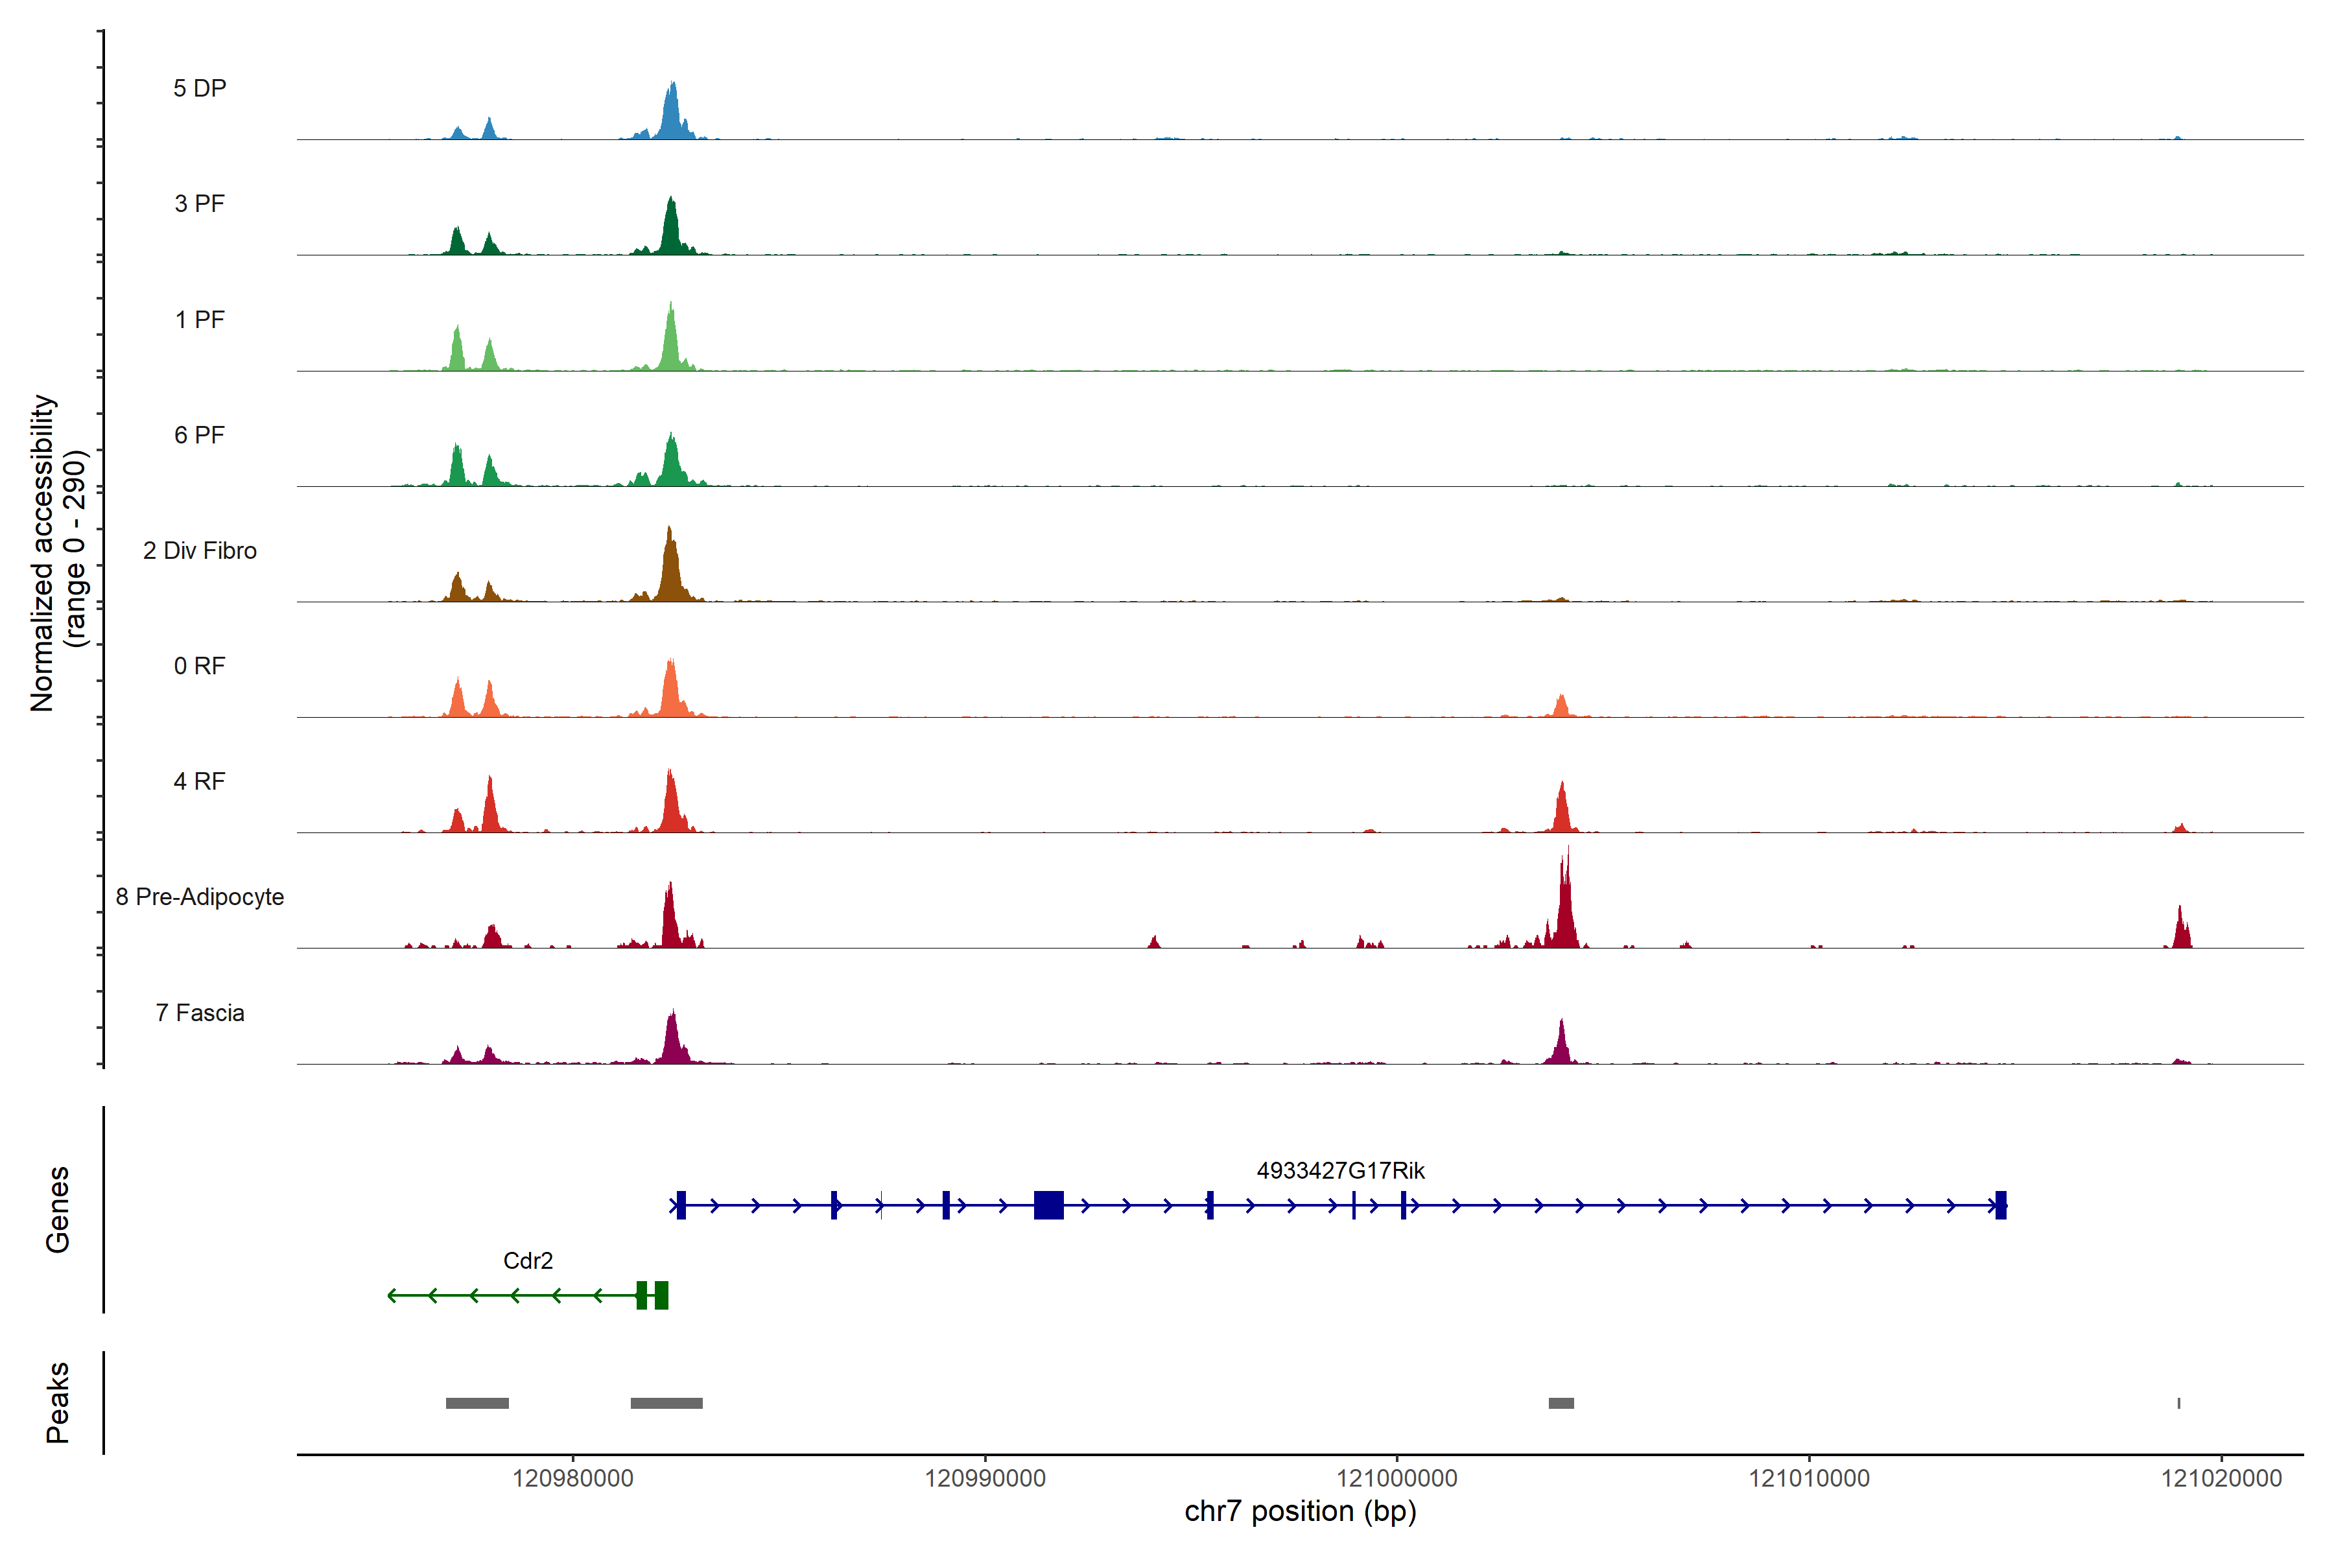
Task: Click the 121000000 axis tick label
Action: tap(1397, 1479)
